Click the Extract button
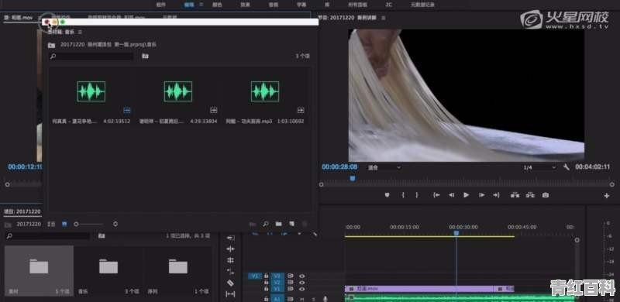The image size is (620, 302). tap(530, 195)
